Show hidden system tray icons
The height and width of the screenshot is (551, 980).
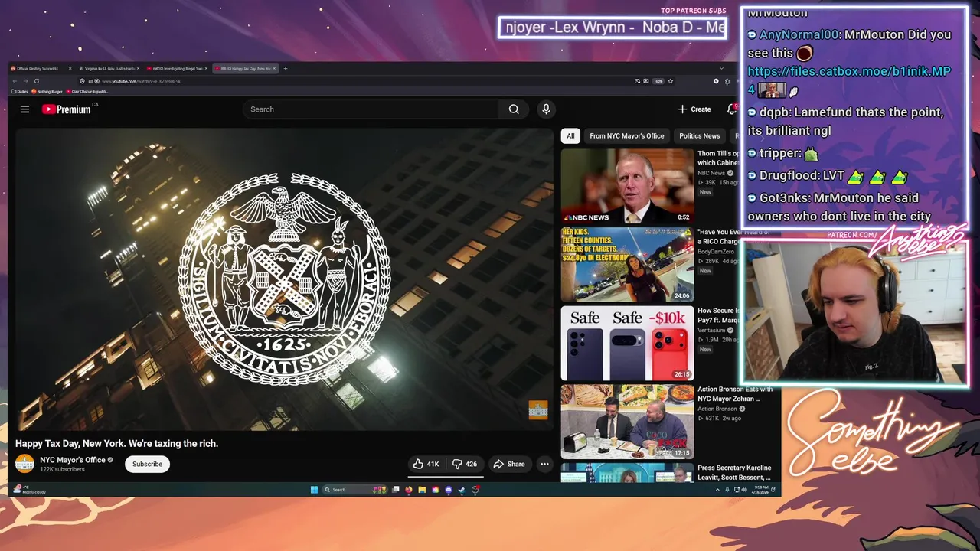tap(717, 490)
